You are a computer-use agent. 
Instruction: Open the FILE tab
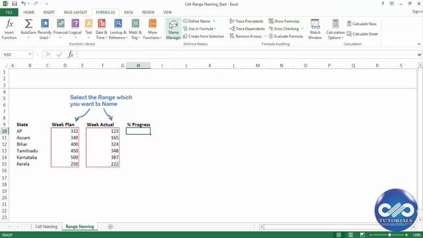pyautogui.click(x=9, y=13)
